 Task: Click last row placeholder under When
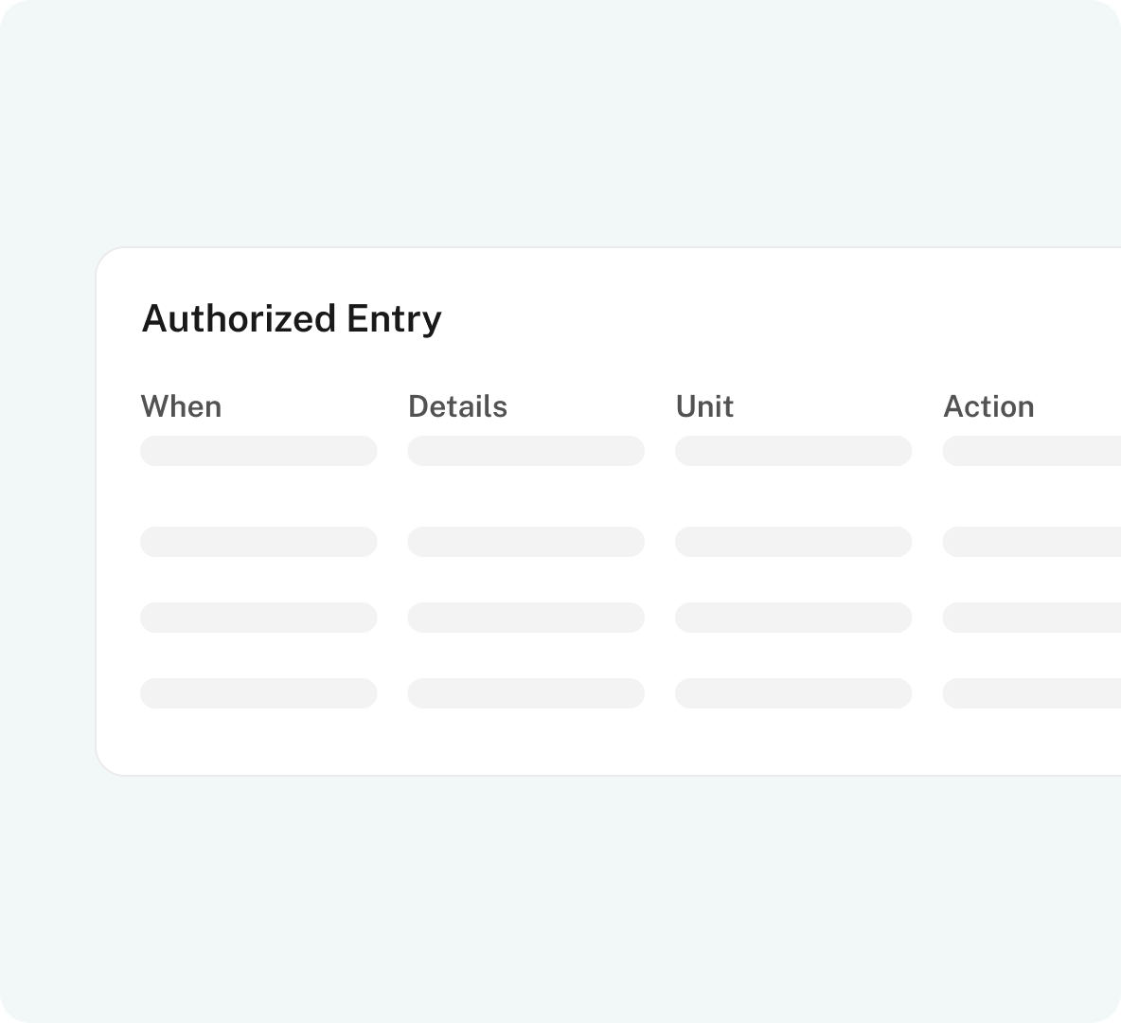tap(258, 693)
